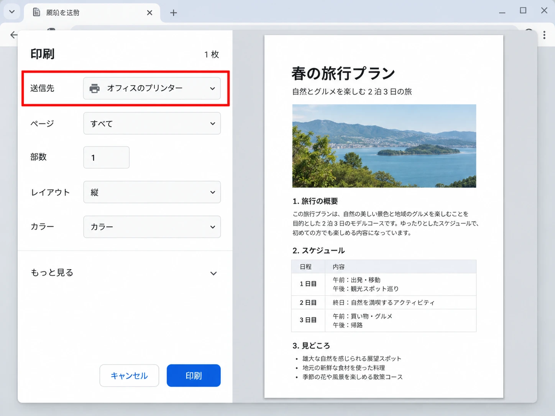The height and width of the screenshot is (416, 555).
Task: Open a new browser tab with plus icon
Action: pos(174,13)
